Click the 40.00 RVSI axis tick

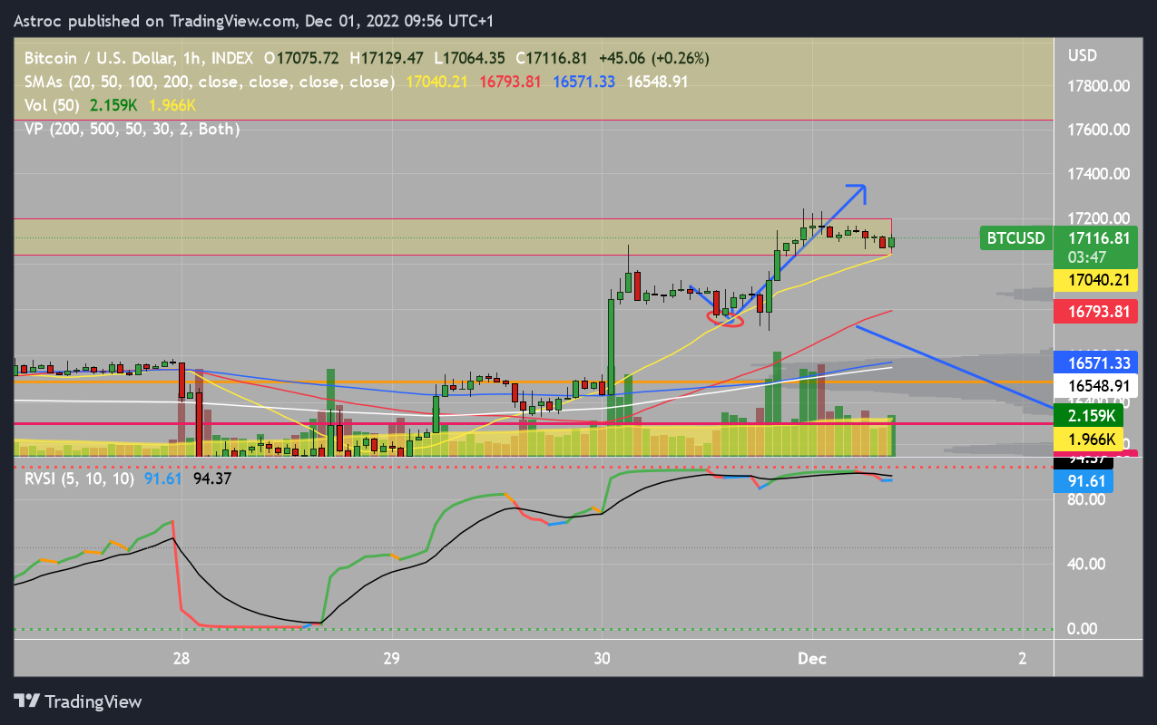tap(1084, 564)
